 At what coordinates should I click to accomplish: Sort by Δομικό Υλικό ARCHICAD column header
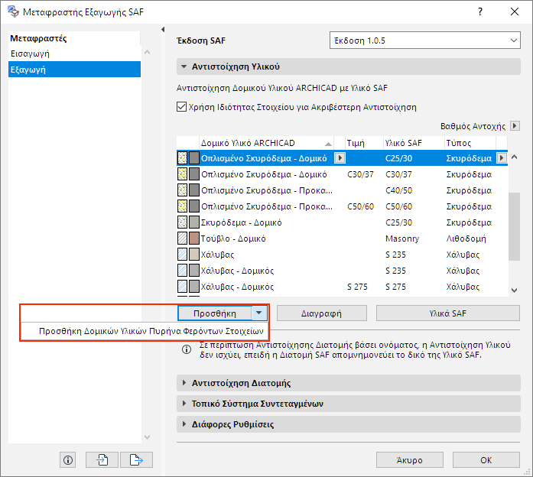pos(267,143)
